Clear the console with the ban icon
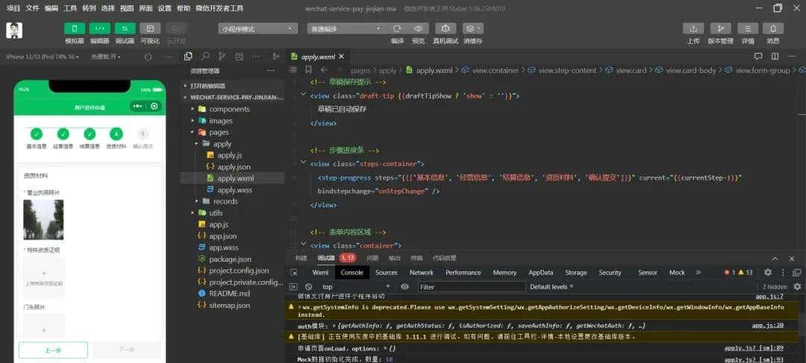806x363 pixels. pyautogui.click(x=308, y=286)
